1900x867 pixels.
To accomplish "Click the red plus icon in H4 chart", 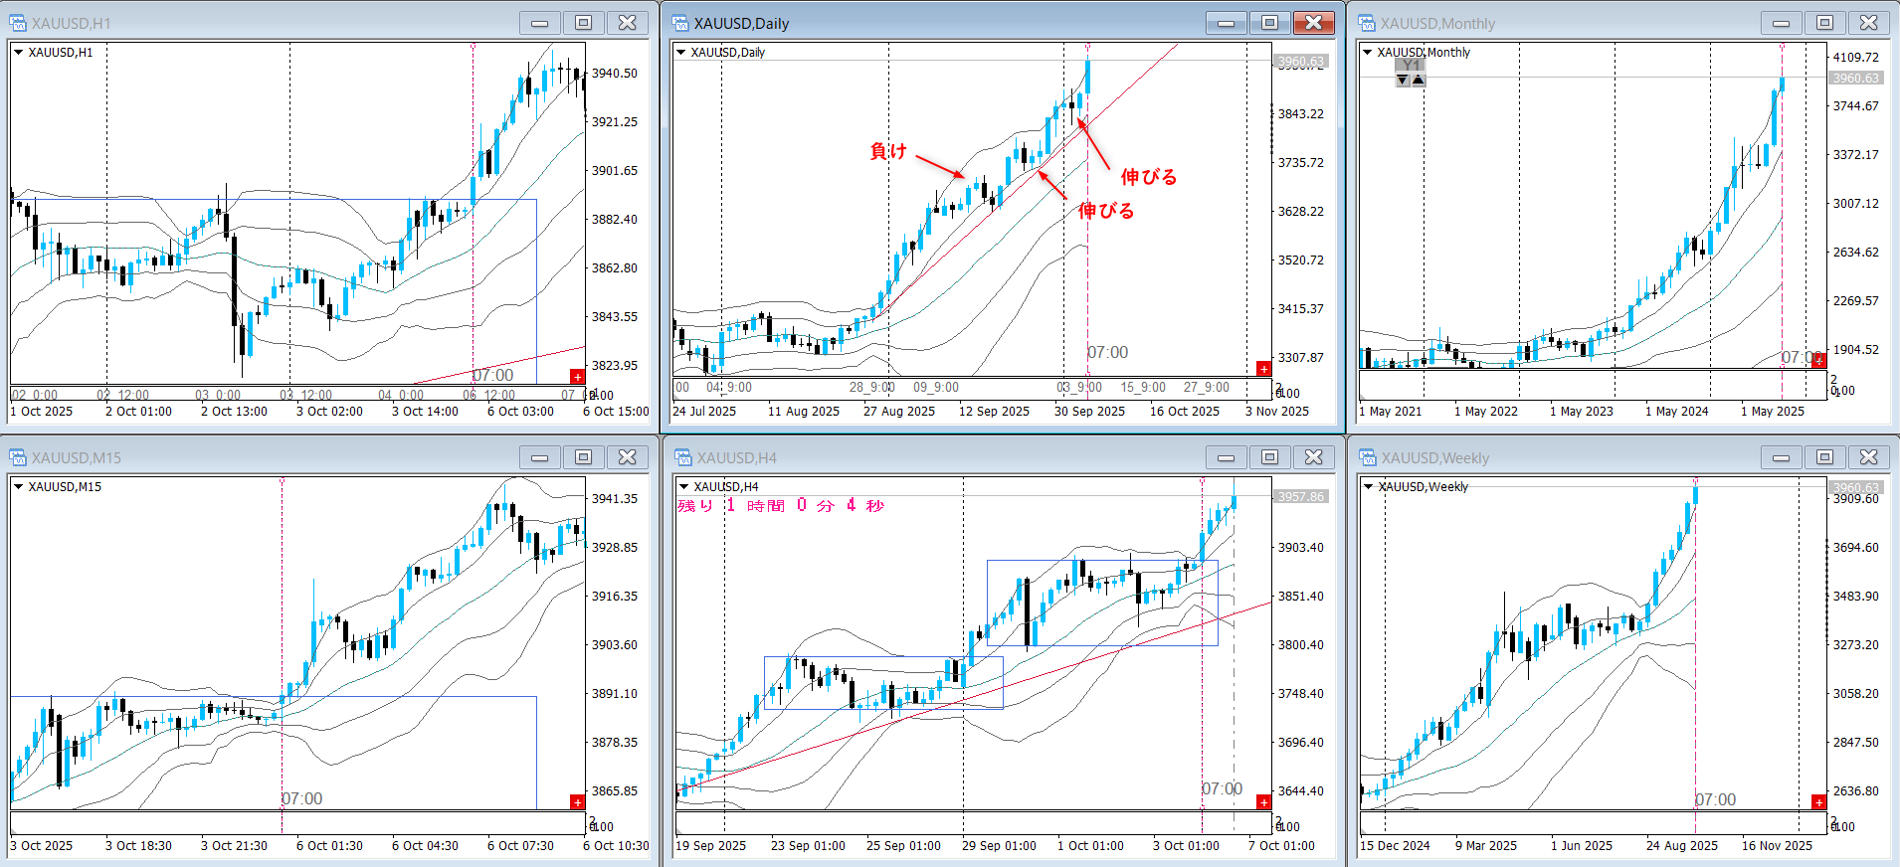I will [x=1263, y=802].
